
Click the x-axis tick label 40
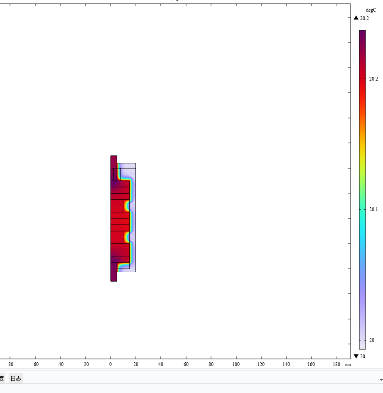click(x=161, y=364)
